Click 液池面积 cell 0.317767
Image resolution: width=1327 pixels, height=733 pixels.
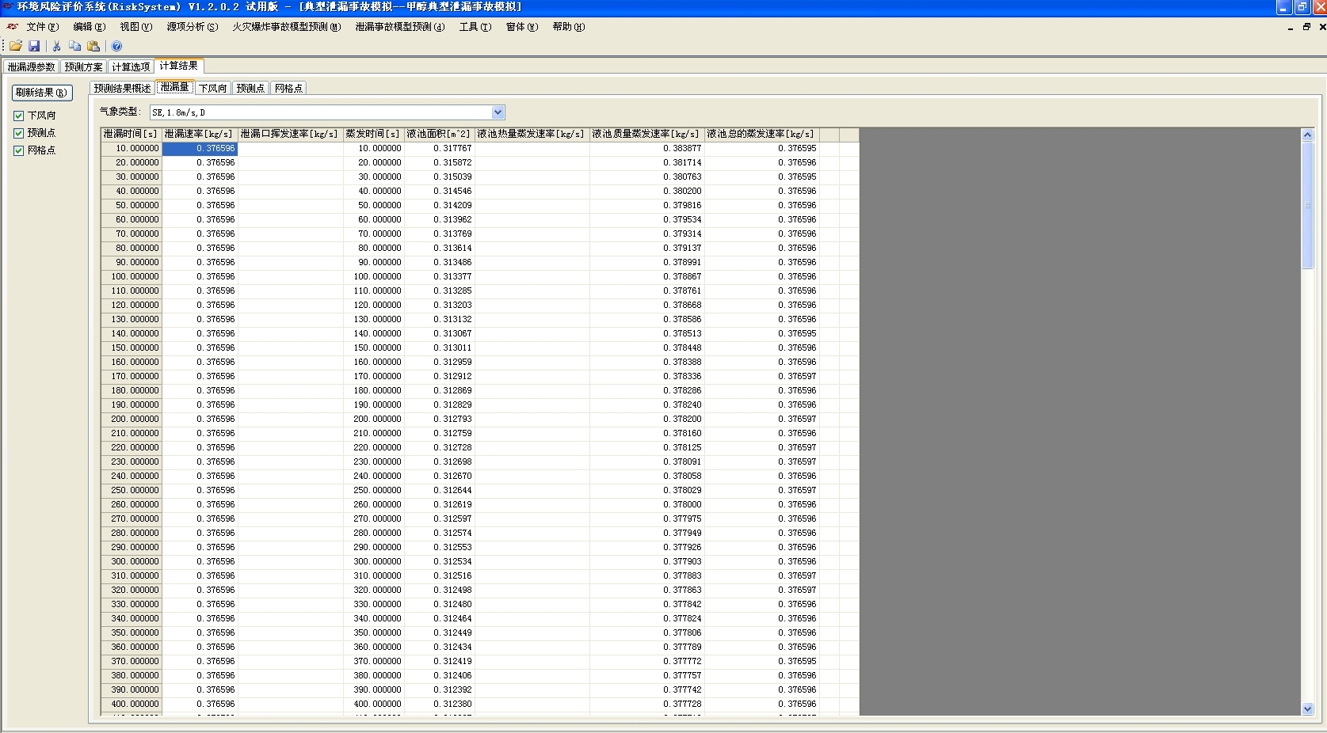440,149
